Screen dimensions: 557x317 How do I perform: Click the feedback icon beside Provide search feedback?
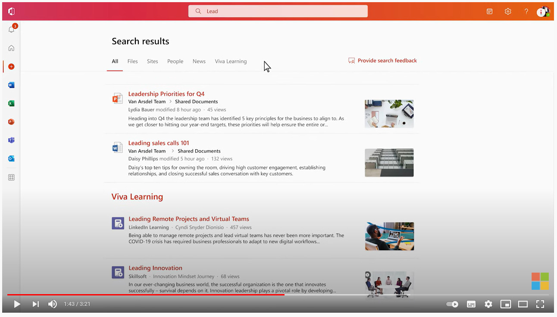point(352,61)
